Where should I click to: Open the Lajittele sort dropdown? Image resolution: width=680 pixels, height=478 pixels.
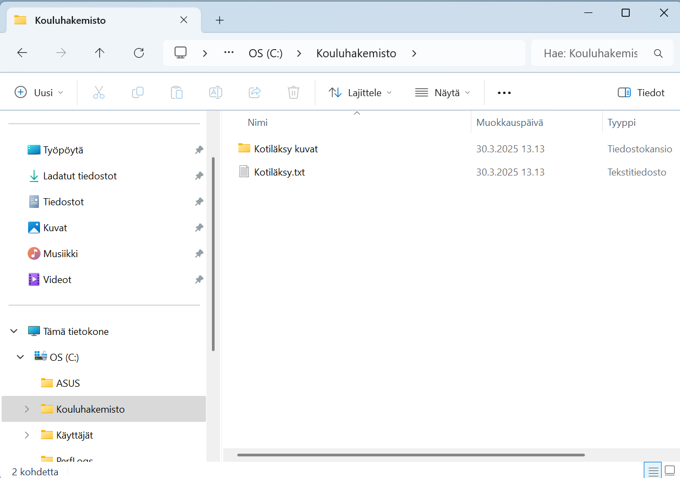point(360,92)
